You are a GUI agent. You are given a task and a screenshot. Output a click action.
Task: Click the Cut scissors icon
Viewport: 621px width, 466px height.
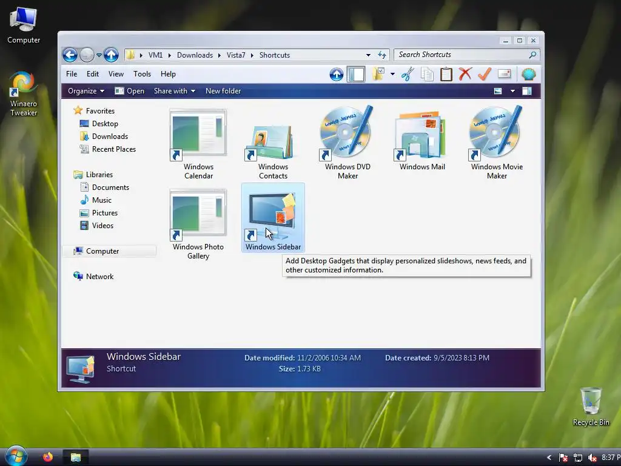pyautogui.click(x=408, y=74)
